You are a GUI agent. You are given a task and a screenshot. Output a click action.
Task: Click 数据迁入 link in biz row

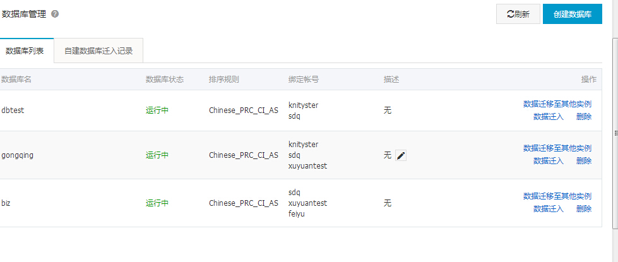(548, 208)
